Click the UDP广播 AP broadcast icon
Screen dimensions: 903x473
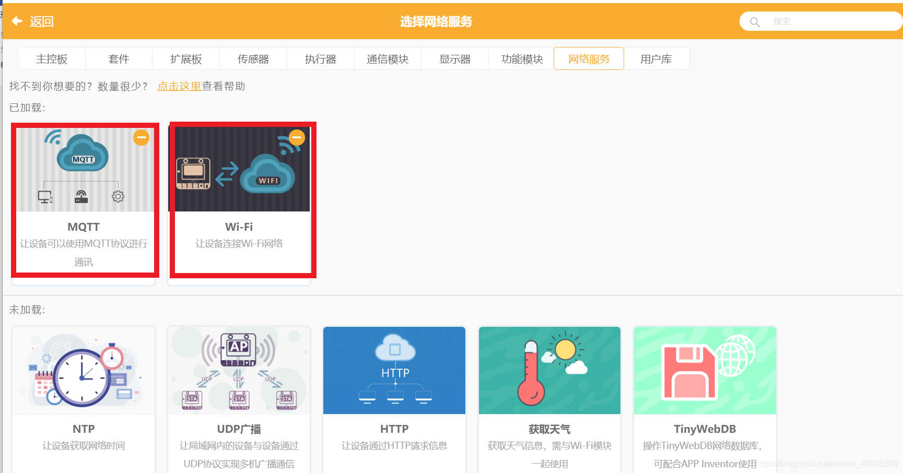[239, 349]
